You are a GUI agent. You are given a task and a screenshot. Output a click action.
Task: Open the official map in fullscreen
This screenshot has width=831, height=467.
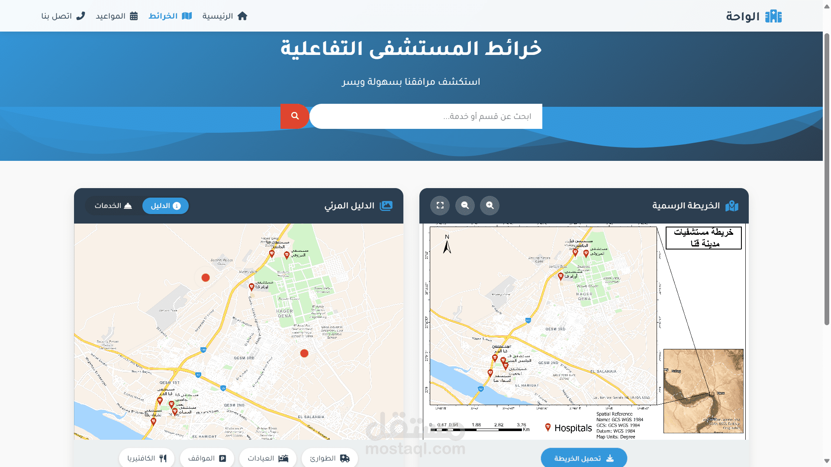(440, 205)
